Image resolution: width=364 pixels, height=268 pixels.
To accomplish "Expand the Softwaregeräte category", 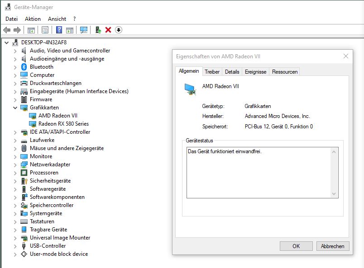I will pos(15,189).
